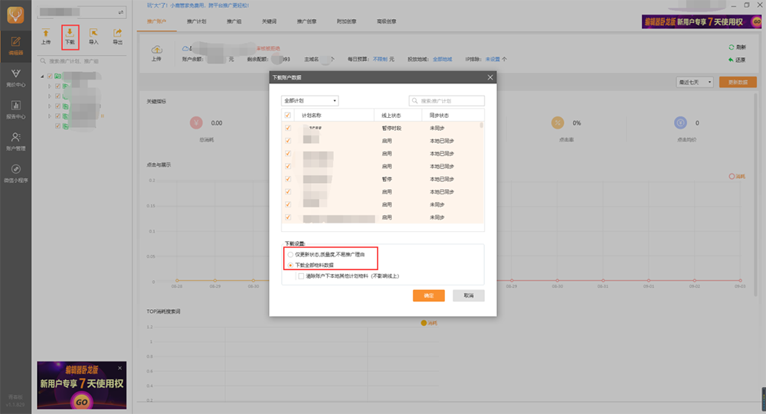This screenshot has height=414, width=766.
Task: Click the 全部地域 region link
Action: tap(442, 59)
